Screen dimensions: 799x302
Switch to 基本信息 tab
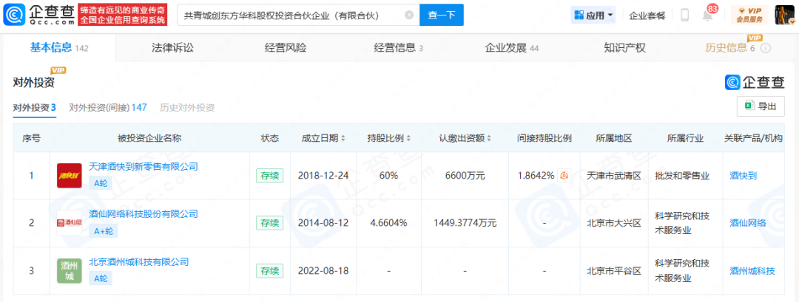click(58, 48)
